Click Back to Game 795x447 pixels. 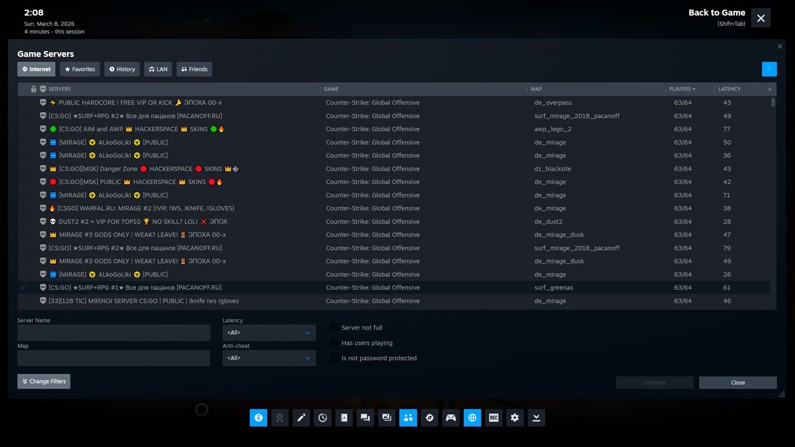point(717,12)
